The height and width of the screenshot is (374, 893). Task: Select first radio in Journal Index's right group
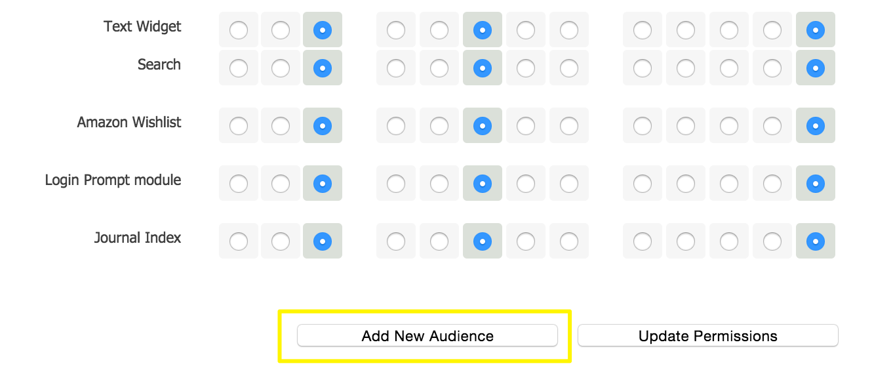(x=643, y=241)
